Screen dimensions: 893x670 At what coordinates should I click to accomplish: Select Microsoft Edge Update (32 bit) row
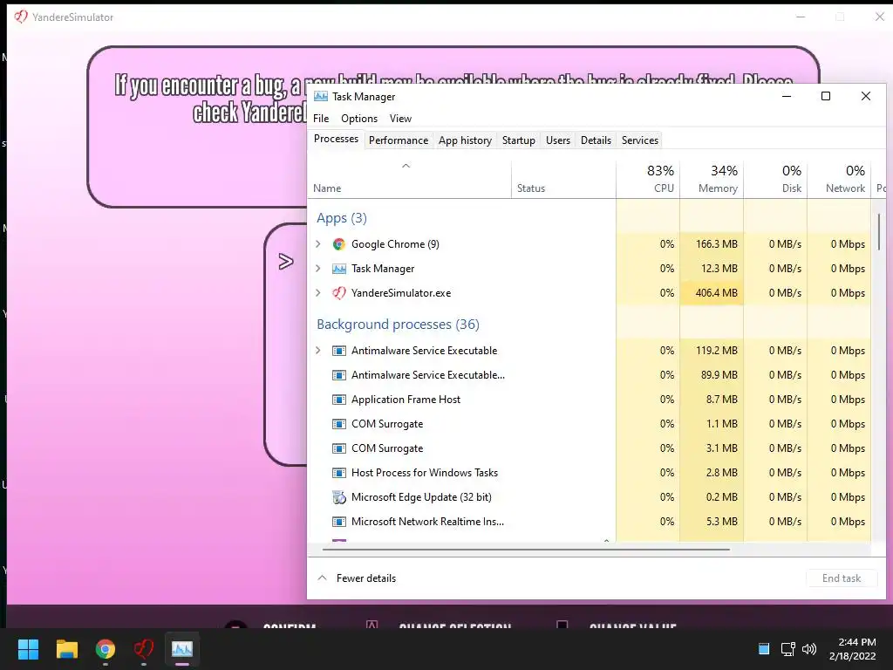(589, 496)
